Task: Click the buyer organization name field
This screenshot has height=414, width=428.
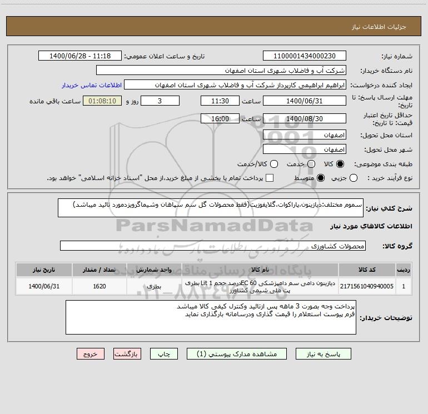Action: point(221,71)
